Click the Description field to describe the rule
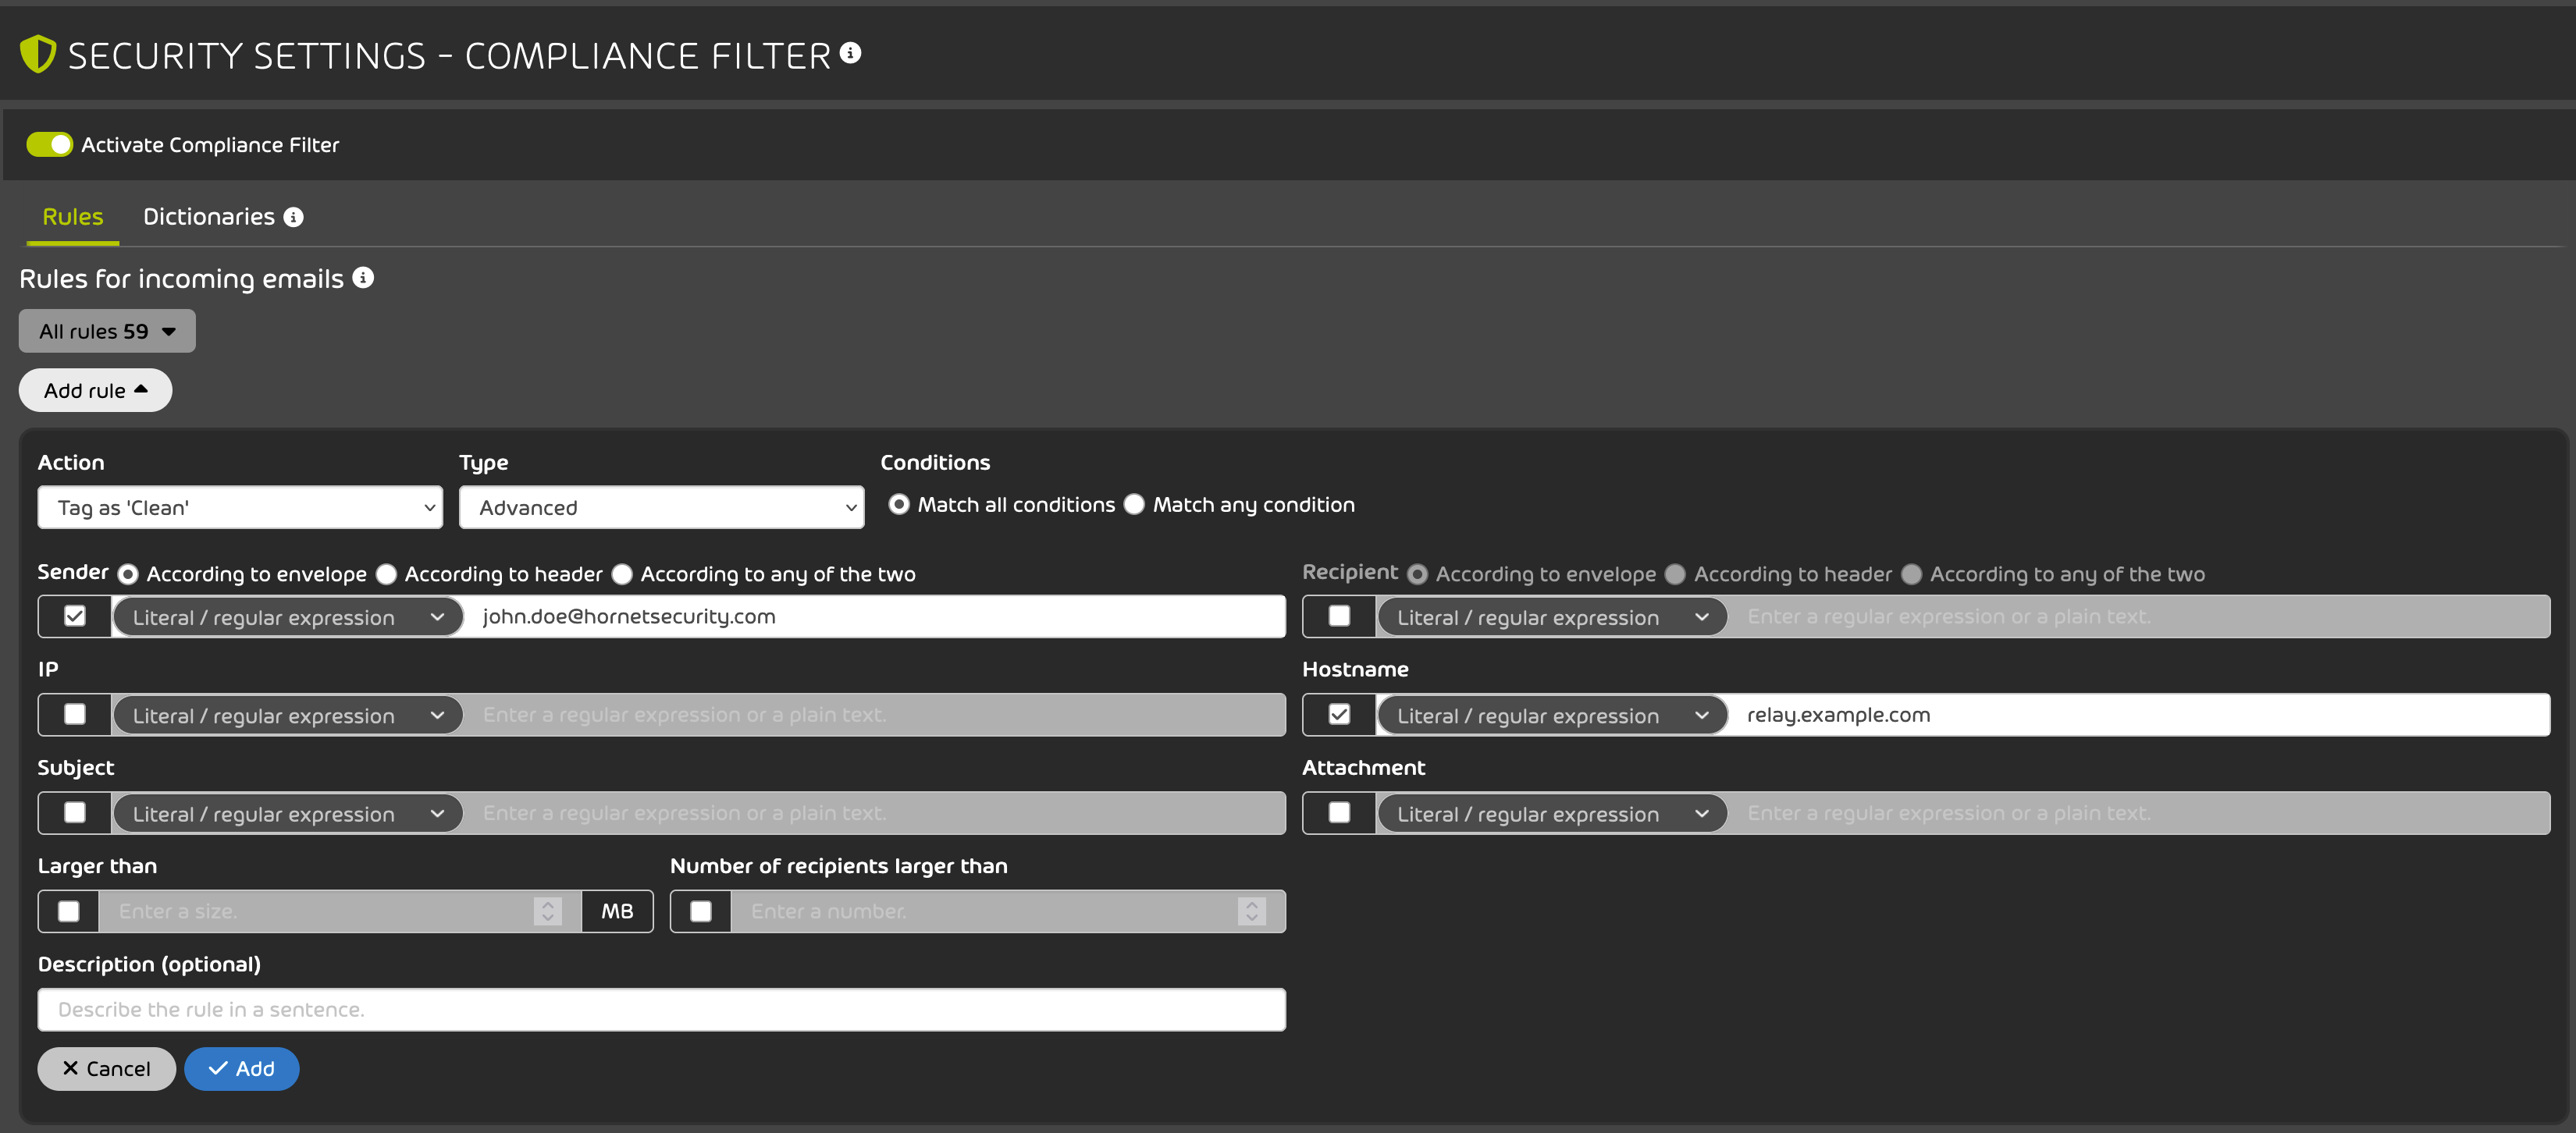 (662, 1009)
